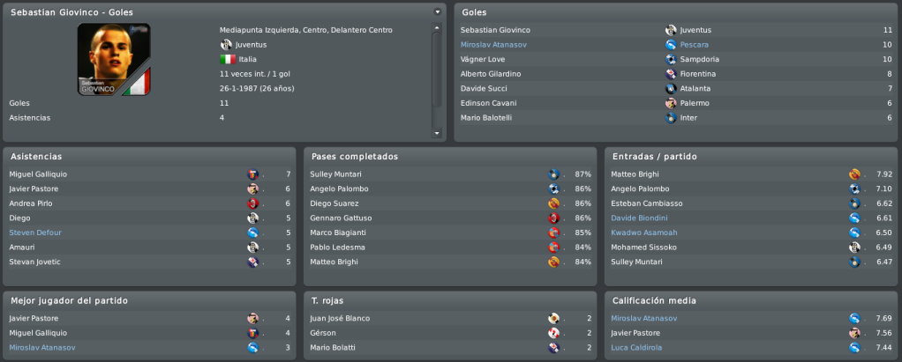902x362 pixels.
Task: Click the Juventus club name in player profile
Action: (x=251, y=45)
